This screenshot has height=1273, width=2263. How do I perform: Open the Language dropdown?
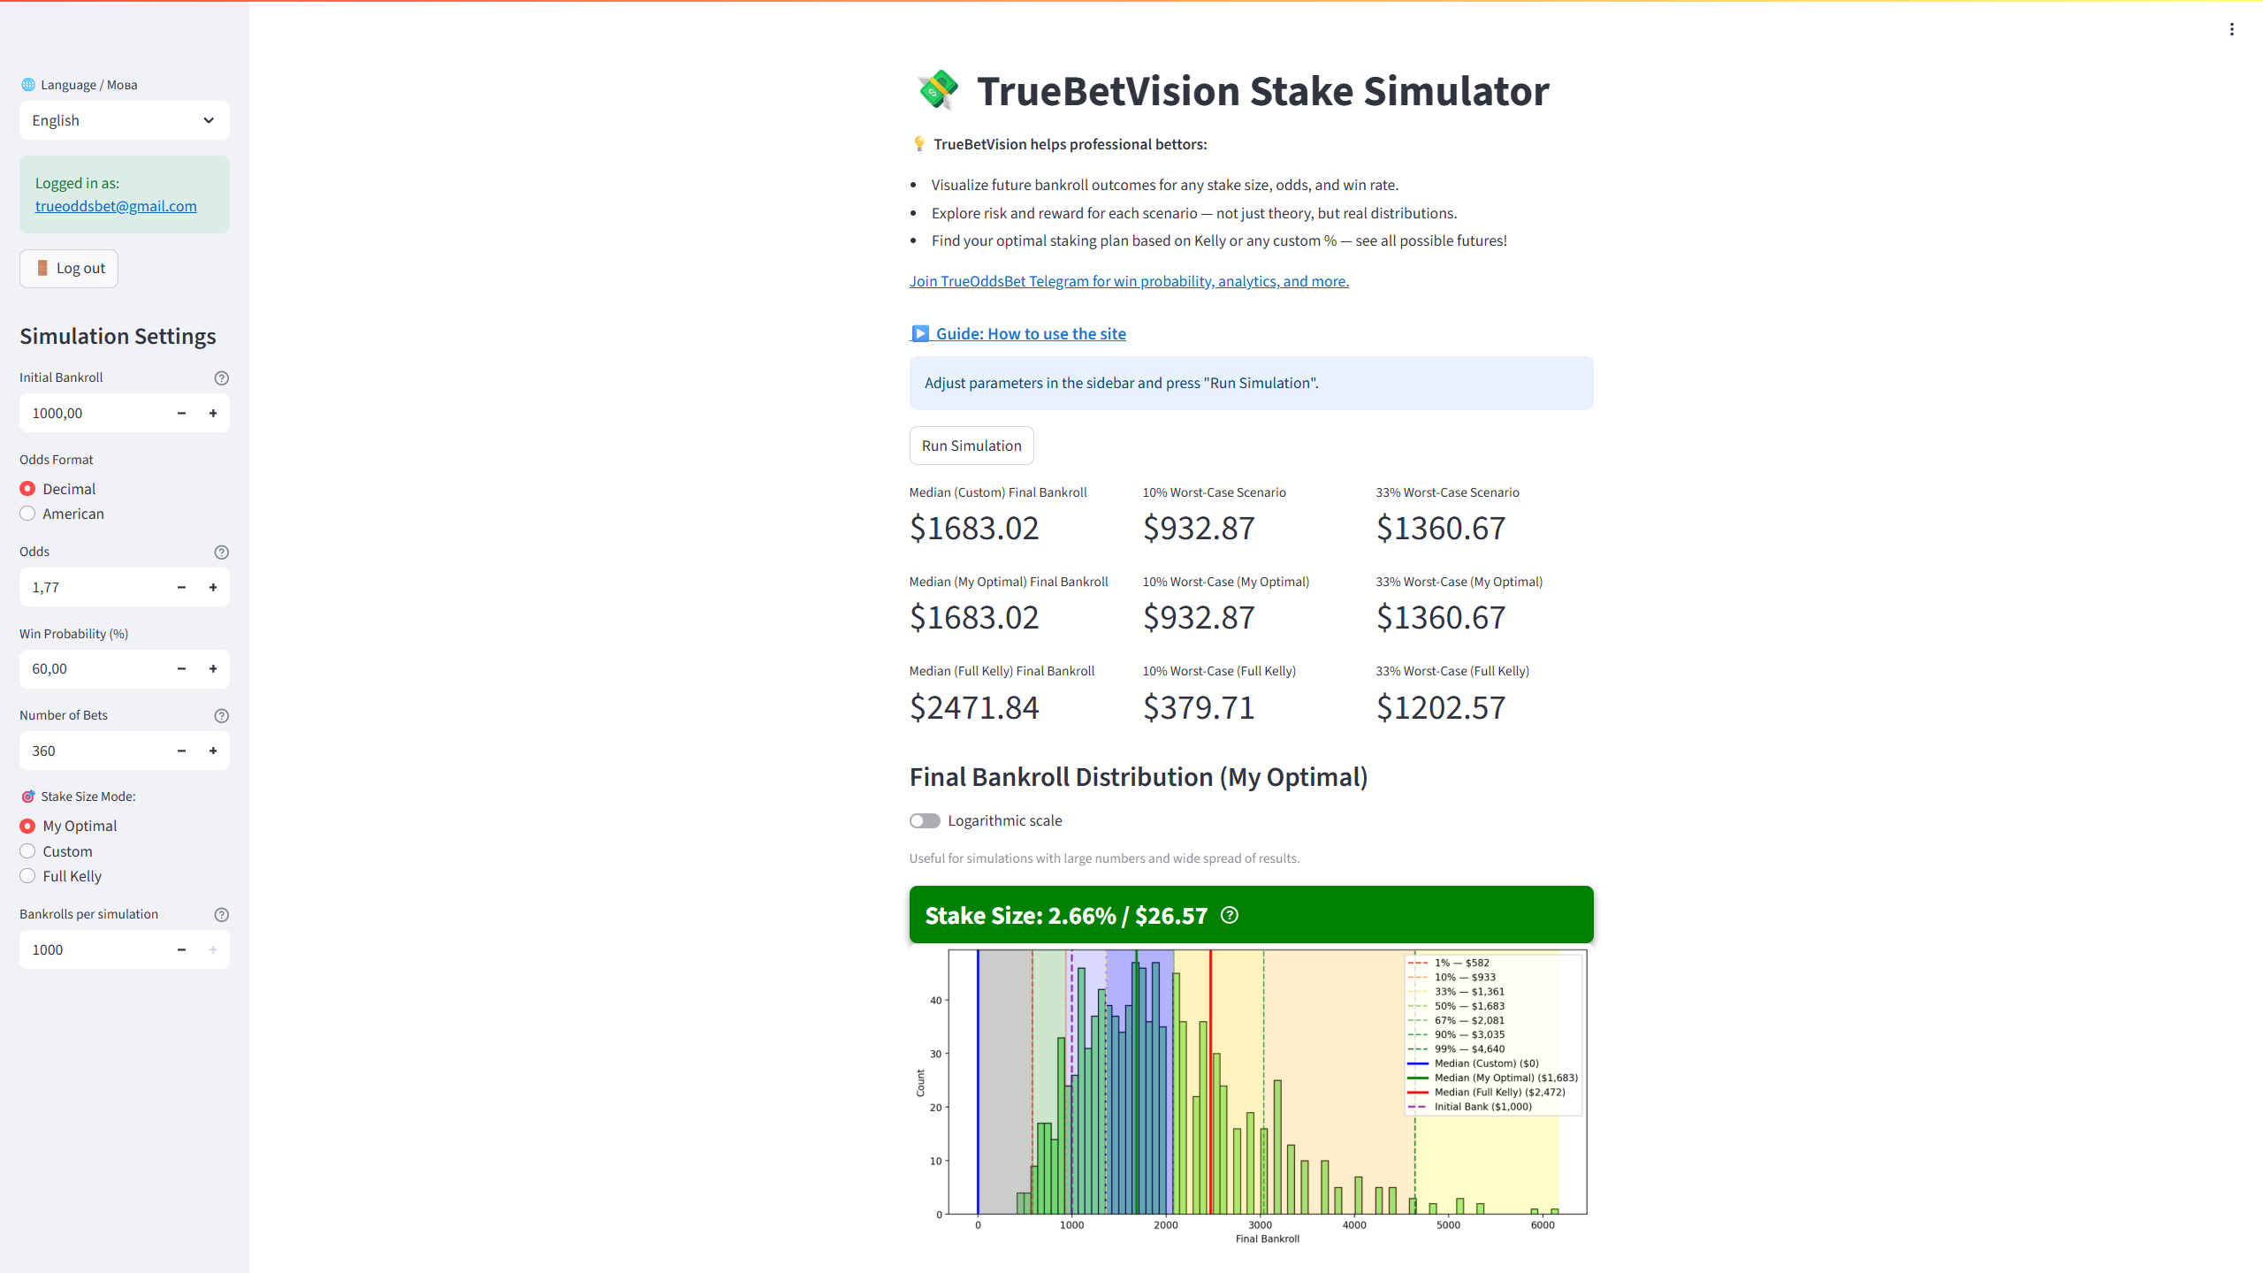tap(124, 120)
